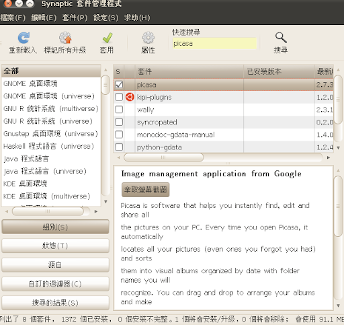Select GNOME 桌面環境 category
Screen dimensions: 344x325
tap(30, 83)
